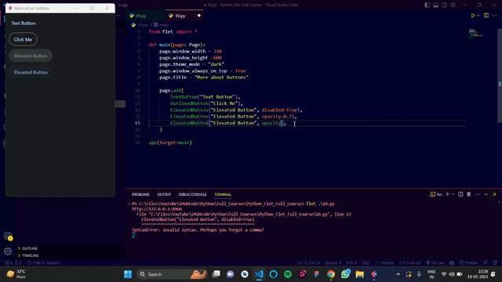The width and height of the screenshot is (502, 282).
Task: Click the terminal prompt input area
Action: 133,235
